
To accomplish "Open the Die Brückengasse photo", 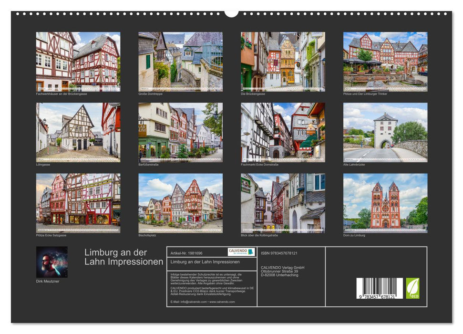I will [x=283, y=62].
